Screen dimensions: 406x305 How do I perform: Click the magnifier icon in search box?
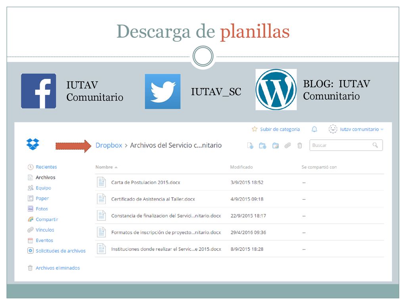tap(375, 145)
